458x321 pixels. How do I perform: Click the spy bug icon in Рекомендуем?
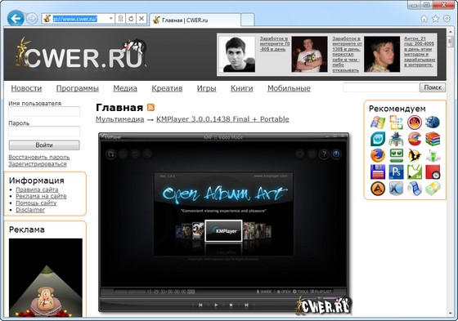[396, 139]
